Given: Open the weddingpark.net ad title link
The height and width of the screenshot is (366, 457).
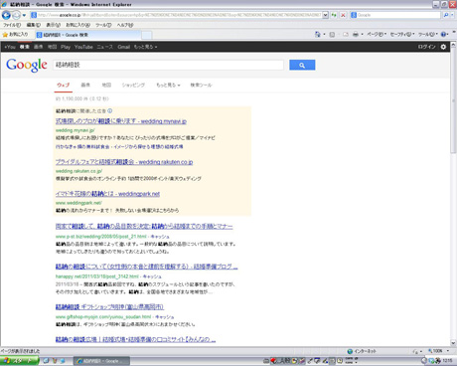Looking at the screenshot, I should [x=107, y=194].
